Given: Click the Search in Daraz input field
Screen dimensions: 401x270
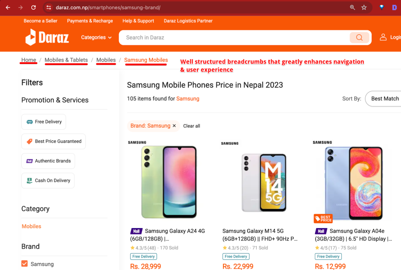Looking at the screenshot, I should pyautogui.click(x=235, y=38).
